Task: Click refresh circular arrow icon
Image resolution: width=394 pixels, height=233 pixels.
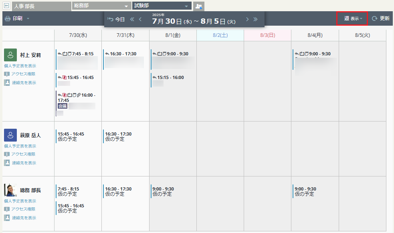Action: pyautogui.click(x=374, y=18)
